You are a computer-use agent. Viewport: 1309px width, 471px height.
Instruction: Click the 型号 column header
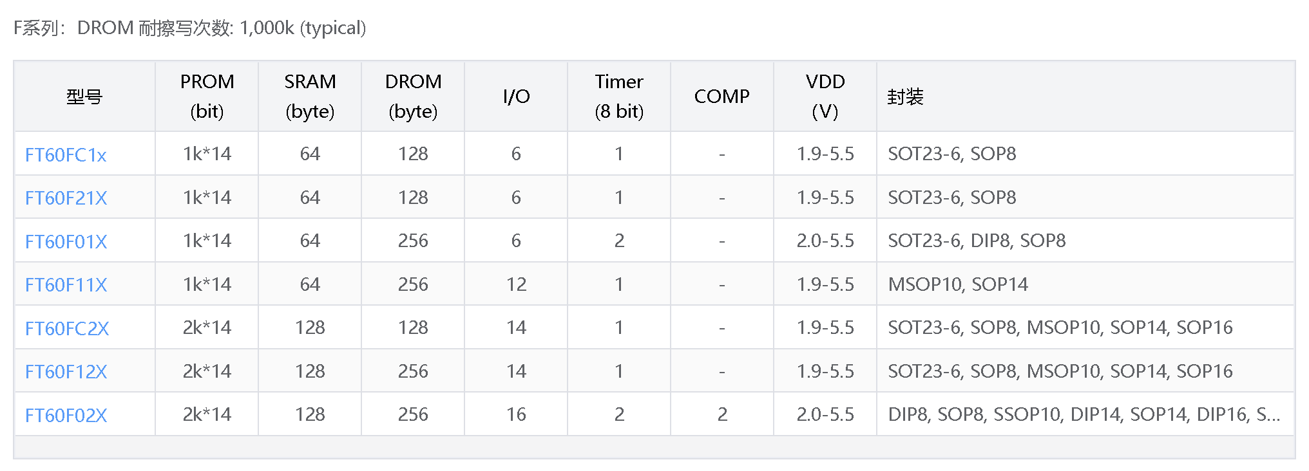pyautogui.click(x=84, y=97)
